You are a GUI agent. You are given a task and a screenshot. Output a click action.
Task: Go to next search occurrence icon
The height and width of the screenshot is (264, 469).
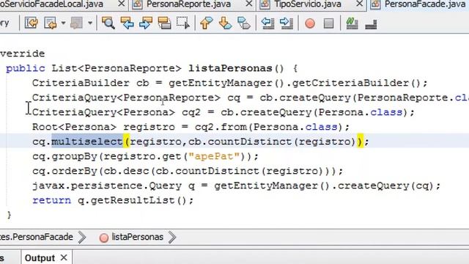coord(146,23)
